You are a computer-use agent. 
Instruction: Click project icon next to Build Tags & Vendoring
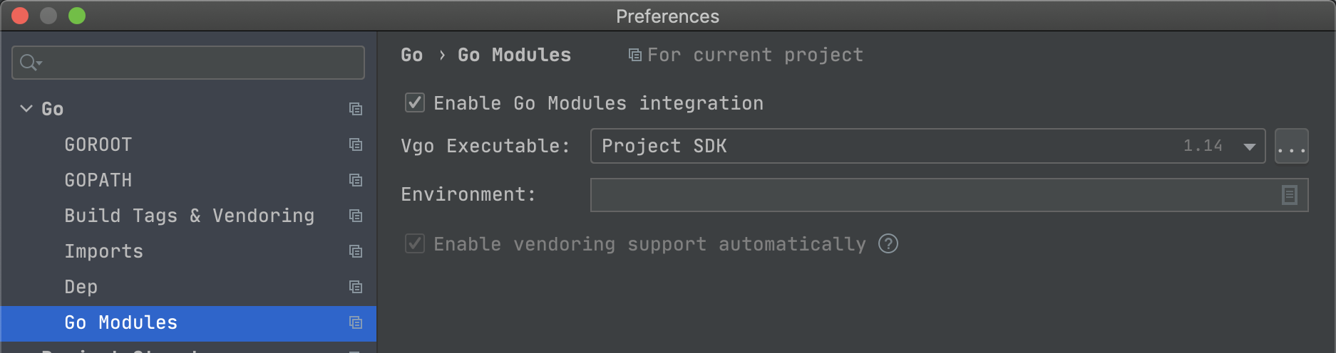[x=356, y=216]
